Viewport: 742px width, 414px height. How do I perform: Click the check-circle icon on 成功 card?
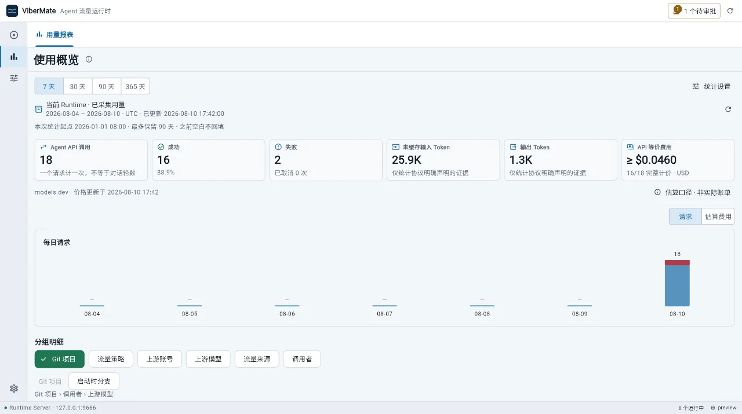point(161,147)
